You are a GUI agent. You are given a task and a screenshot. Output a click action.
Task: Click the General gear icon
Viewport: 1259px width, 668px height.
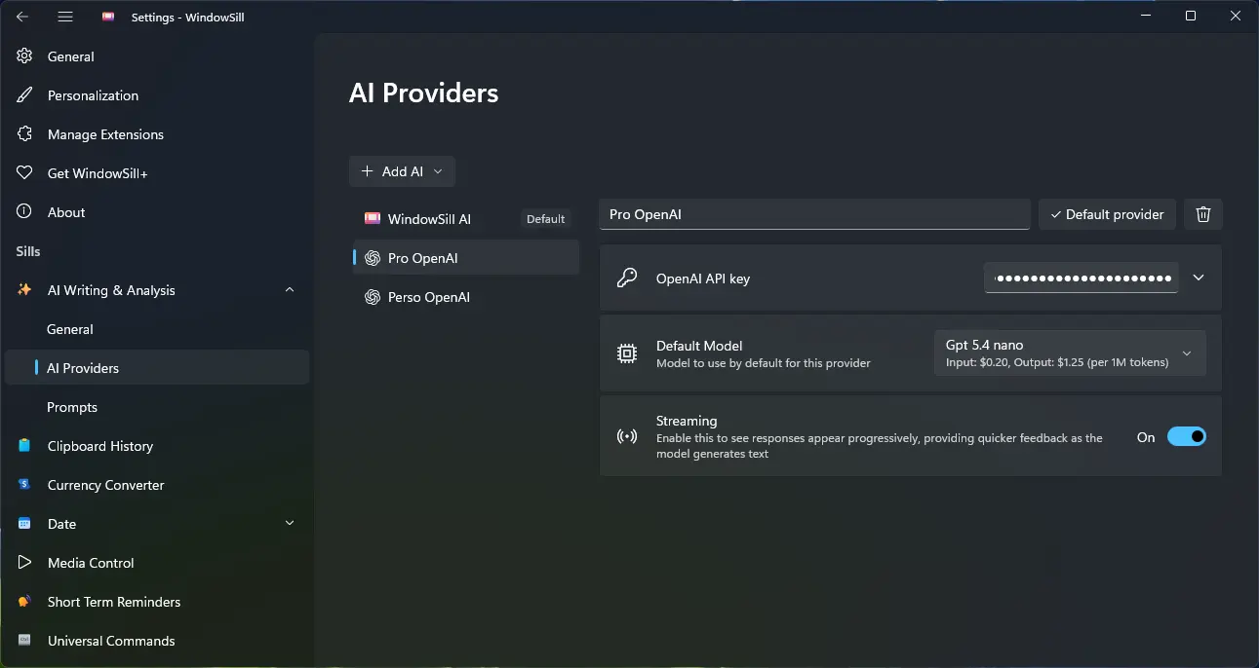coord(24,56)
